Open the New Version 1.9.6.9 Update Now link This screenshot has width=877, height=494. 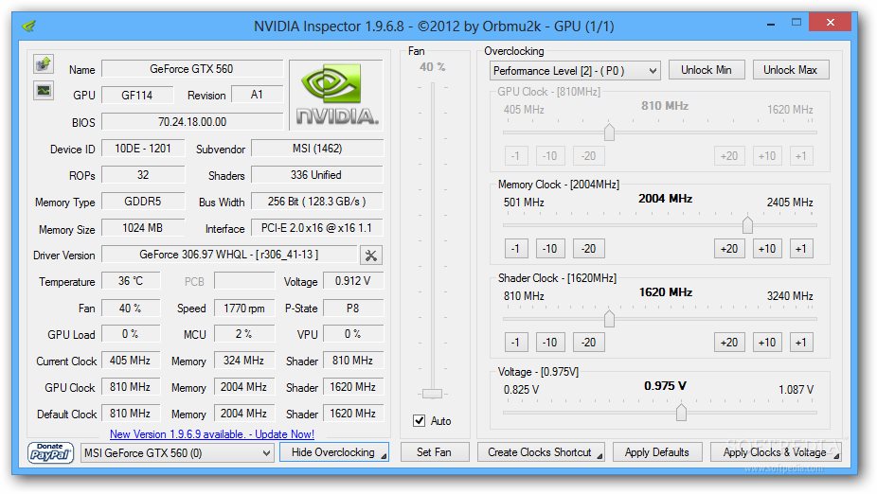tap(212, 434)
